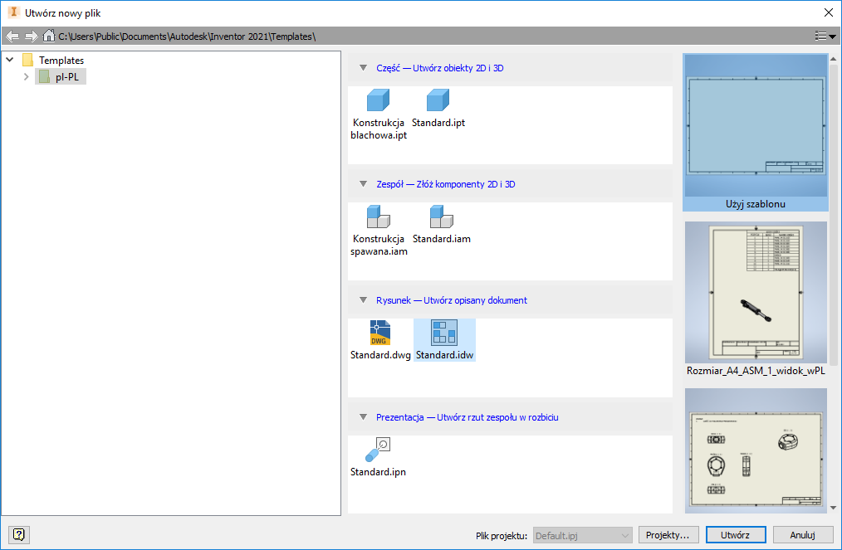This screenshot has height=550, width=842.
Task: Select the multi-view drawing layout thumbnail
Action: point(756,450)
